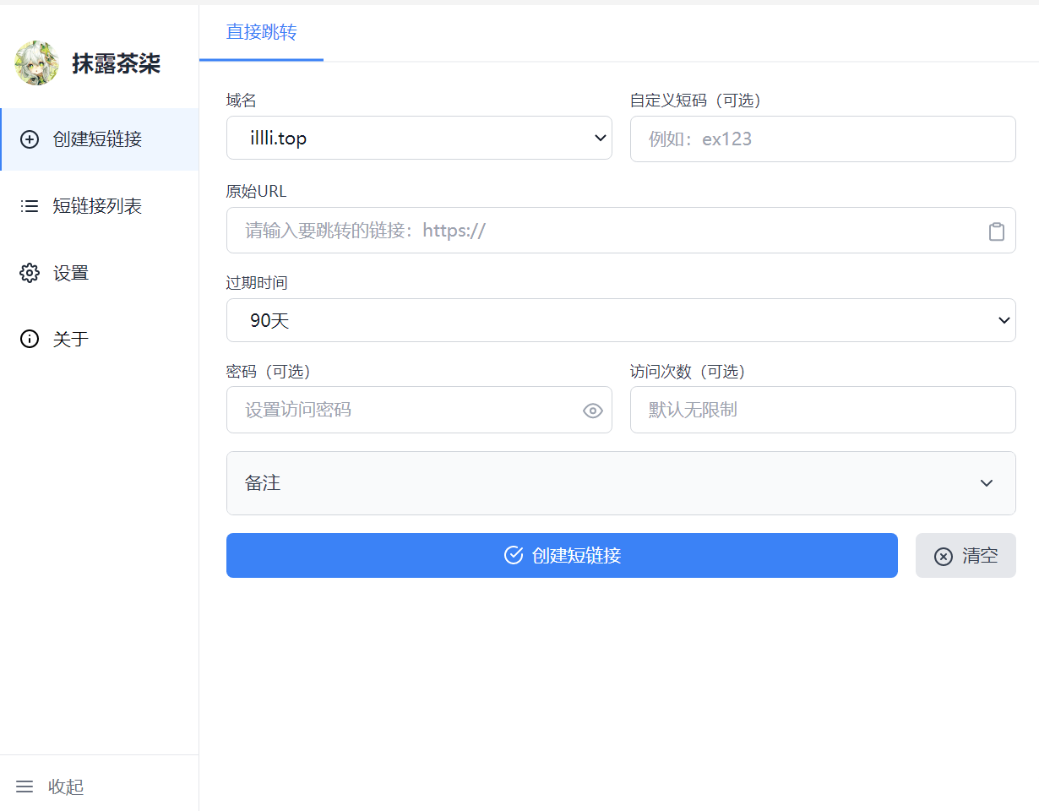Click the 抹露茶柒 avatar image
Image resolution: width=1039 pixels, height=811 pixels.
coord(36,63)
